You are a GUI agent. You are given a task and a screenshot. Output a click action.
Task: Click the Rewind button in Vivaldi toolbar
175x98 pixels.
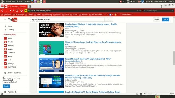click(10, 11)
